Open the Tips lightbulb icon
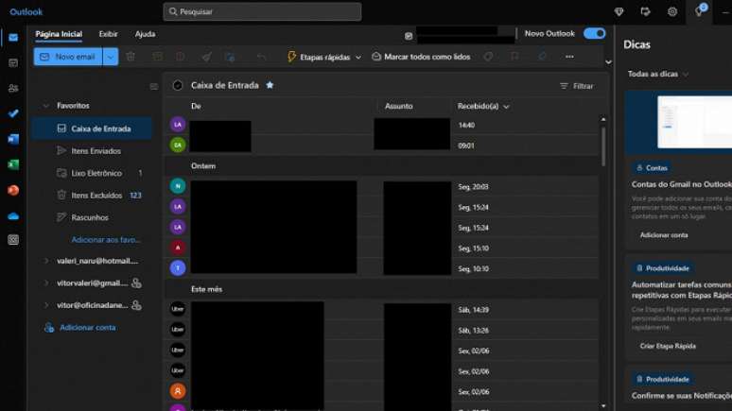732x411 pixels. pyautogui.click(x=699, y=11)
